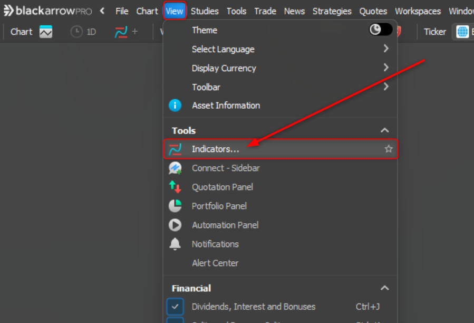This screenshot has height=323, width=474.
Task: Open Portfolio Panel menu entry
Action: (x=280, y=206)
